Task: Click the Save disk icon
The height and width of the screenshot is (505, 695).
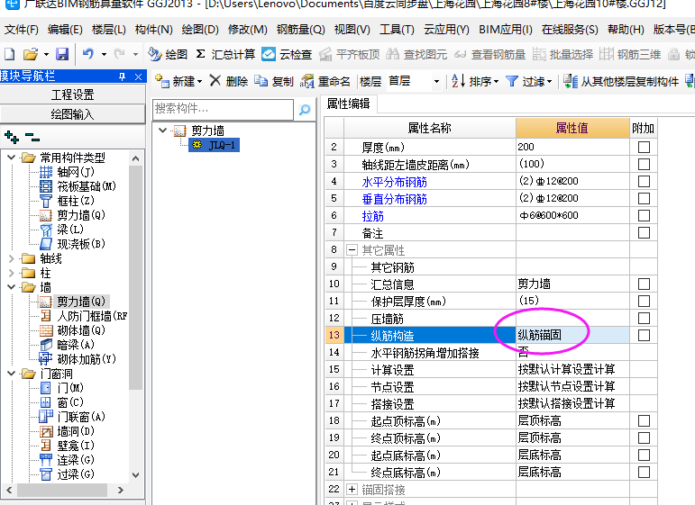Action: pyautogui.click(x=62, y=54)
